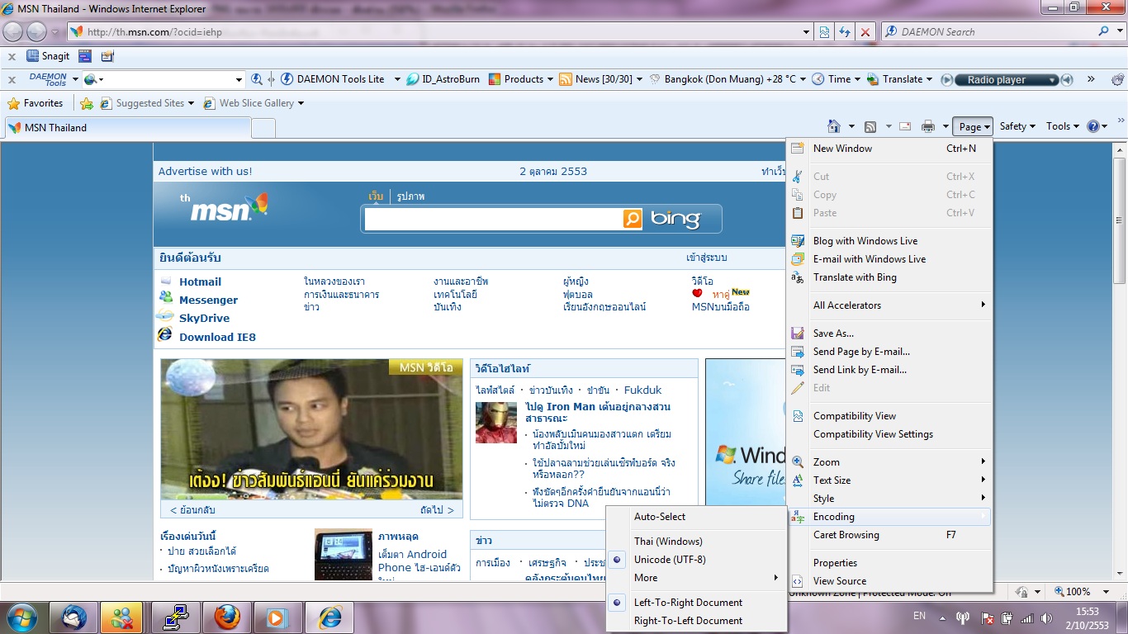Select Translate with Bing menu item

click(x=889, y=277)
